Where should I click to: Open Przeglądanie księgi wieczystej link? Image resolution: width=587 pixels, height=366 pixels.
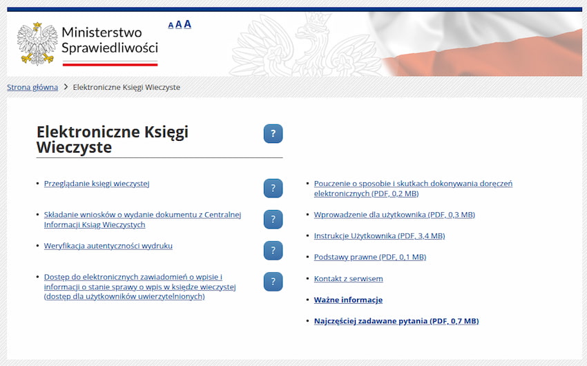tap(97, 184)
